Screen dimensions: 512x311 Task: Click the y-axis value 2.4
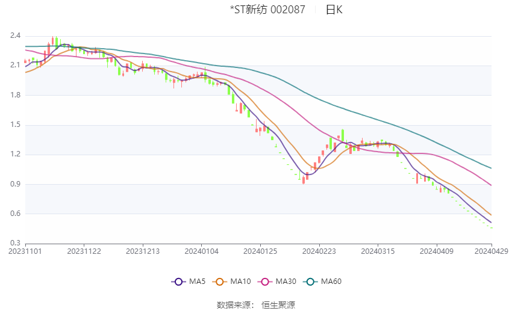[x=15, y=35]
